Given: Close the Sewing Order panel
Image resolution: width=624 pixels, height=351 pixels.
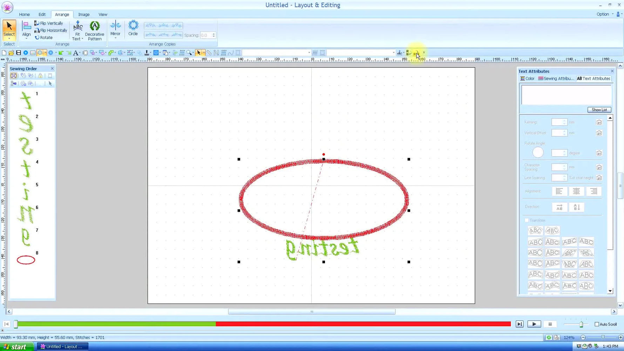Looking at the screenshot, I should [52, 68].
